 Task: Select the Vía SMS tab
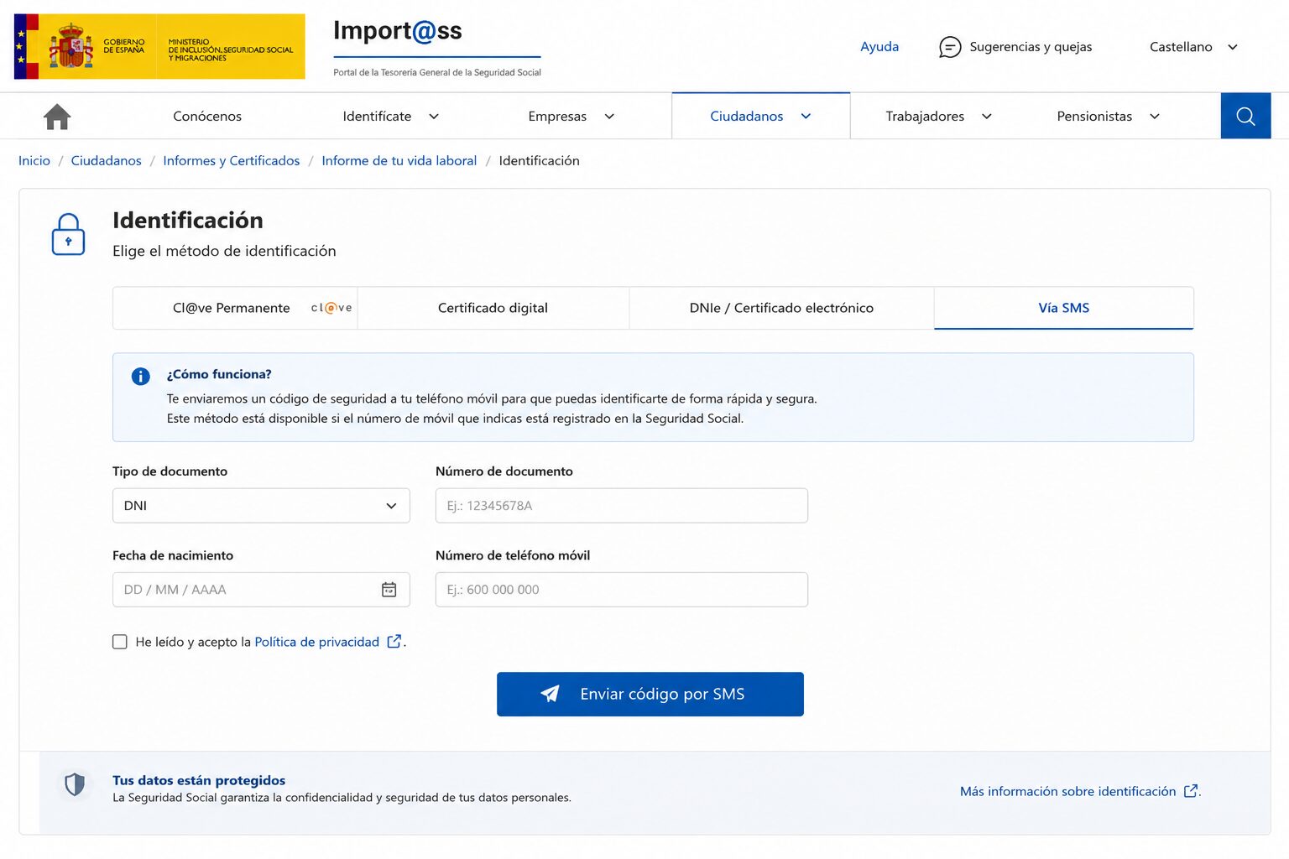[x=1063, y=308]
